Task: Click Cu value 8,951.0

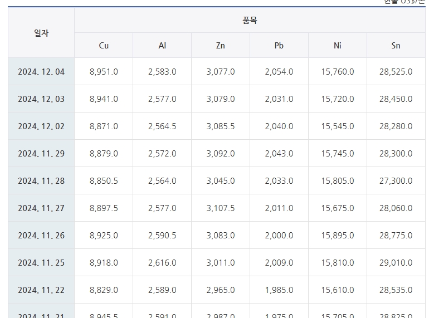Action: pos(104,72)
